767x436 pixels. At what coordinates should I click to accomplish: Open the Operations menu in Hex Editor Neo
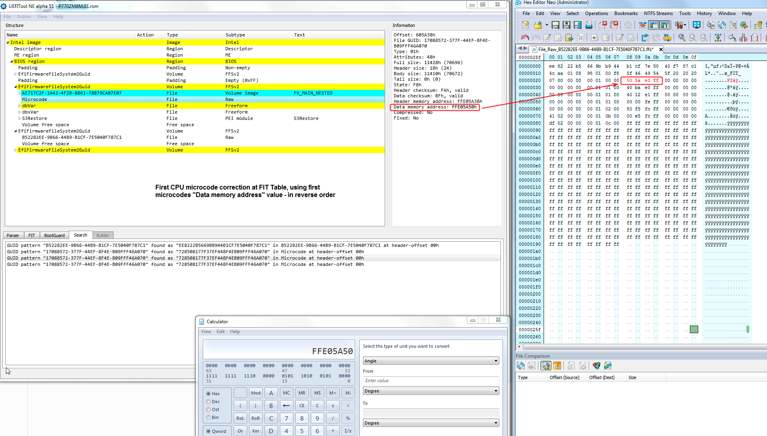(596, 13)
